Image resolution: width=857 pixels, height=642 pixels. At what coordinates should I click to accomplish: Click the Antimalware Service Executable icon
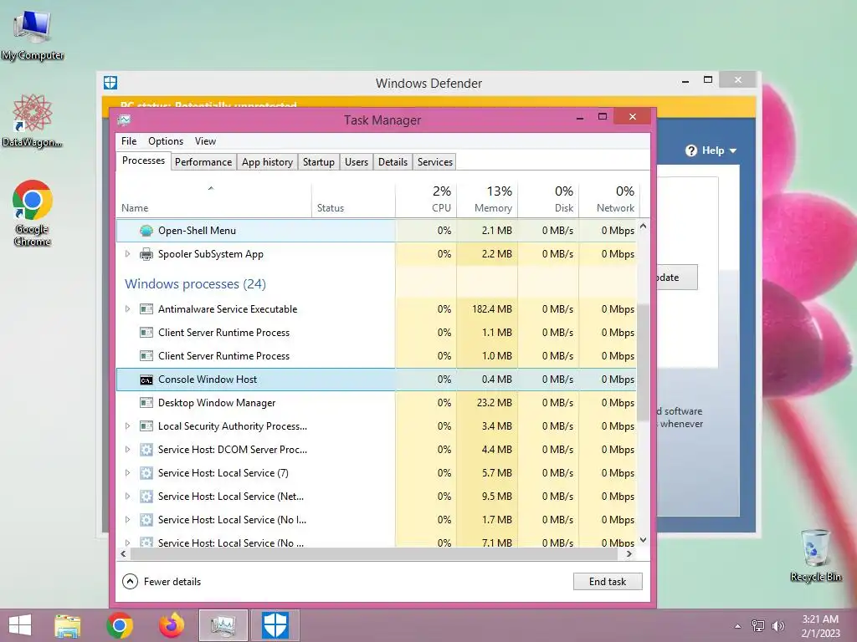click(146, 309)
